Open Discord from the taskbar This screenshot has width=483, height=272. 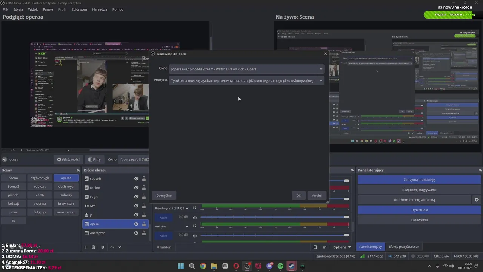pyautogui.click(x=269, y=266)
